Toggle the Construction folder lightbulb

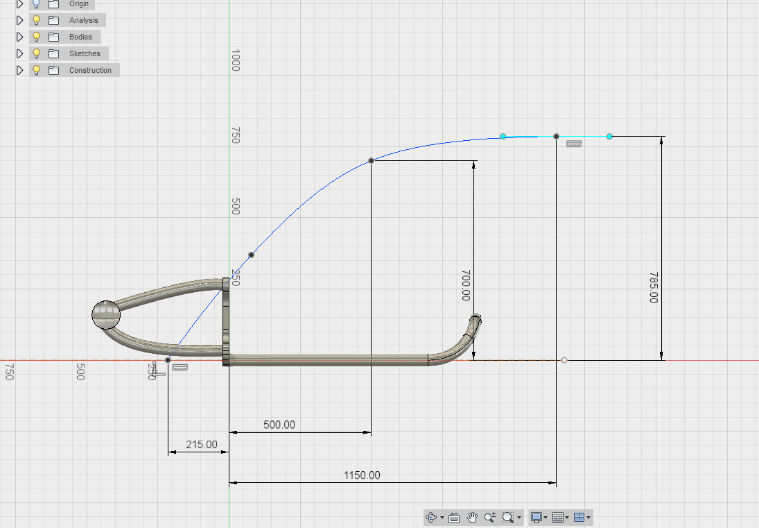37,70
